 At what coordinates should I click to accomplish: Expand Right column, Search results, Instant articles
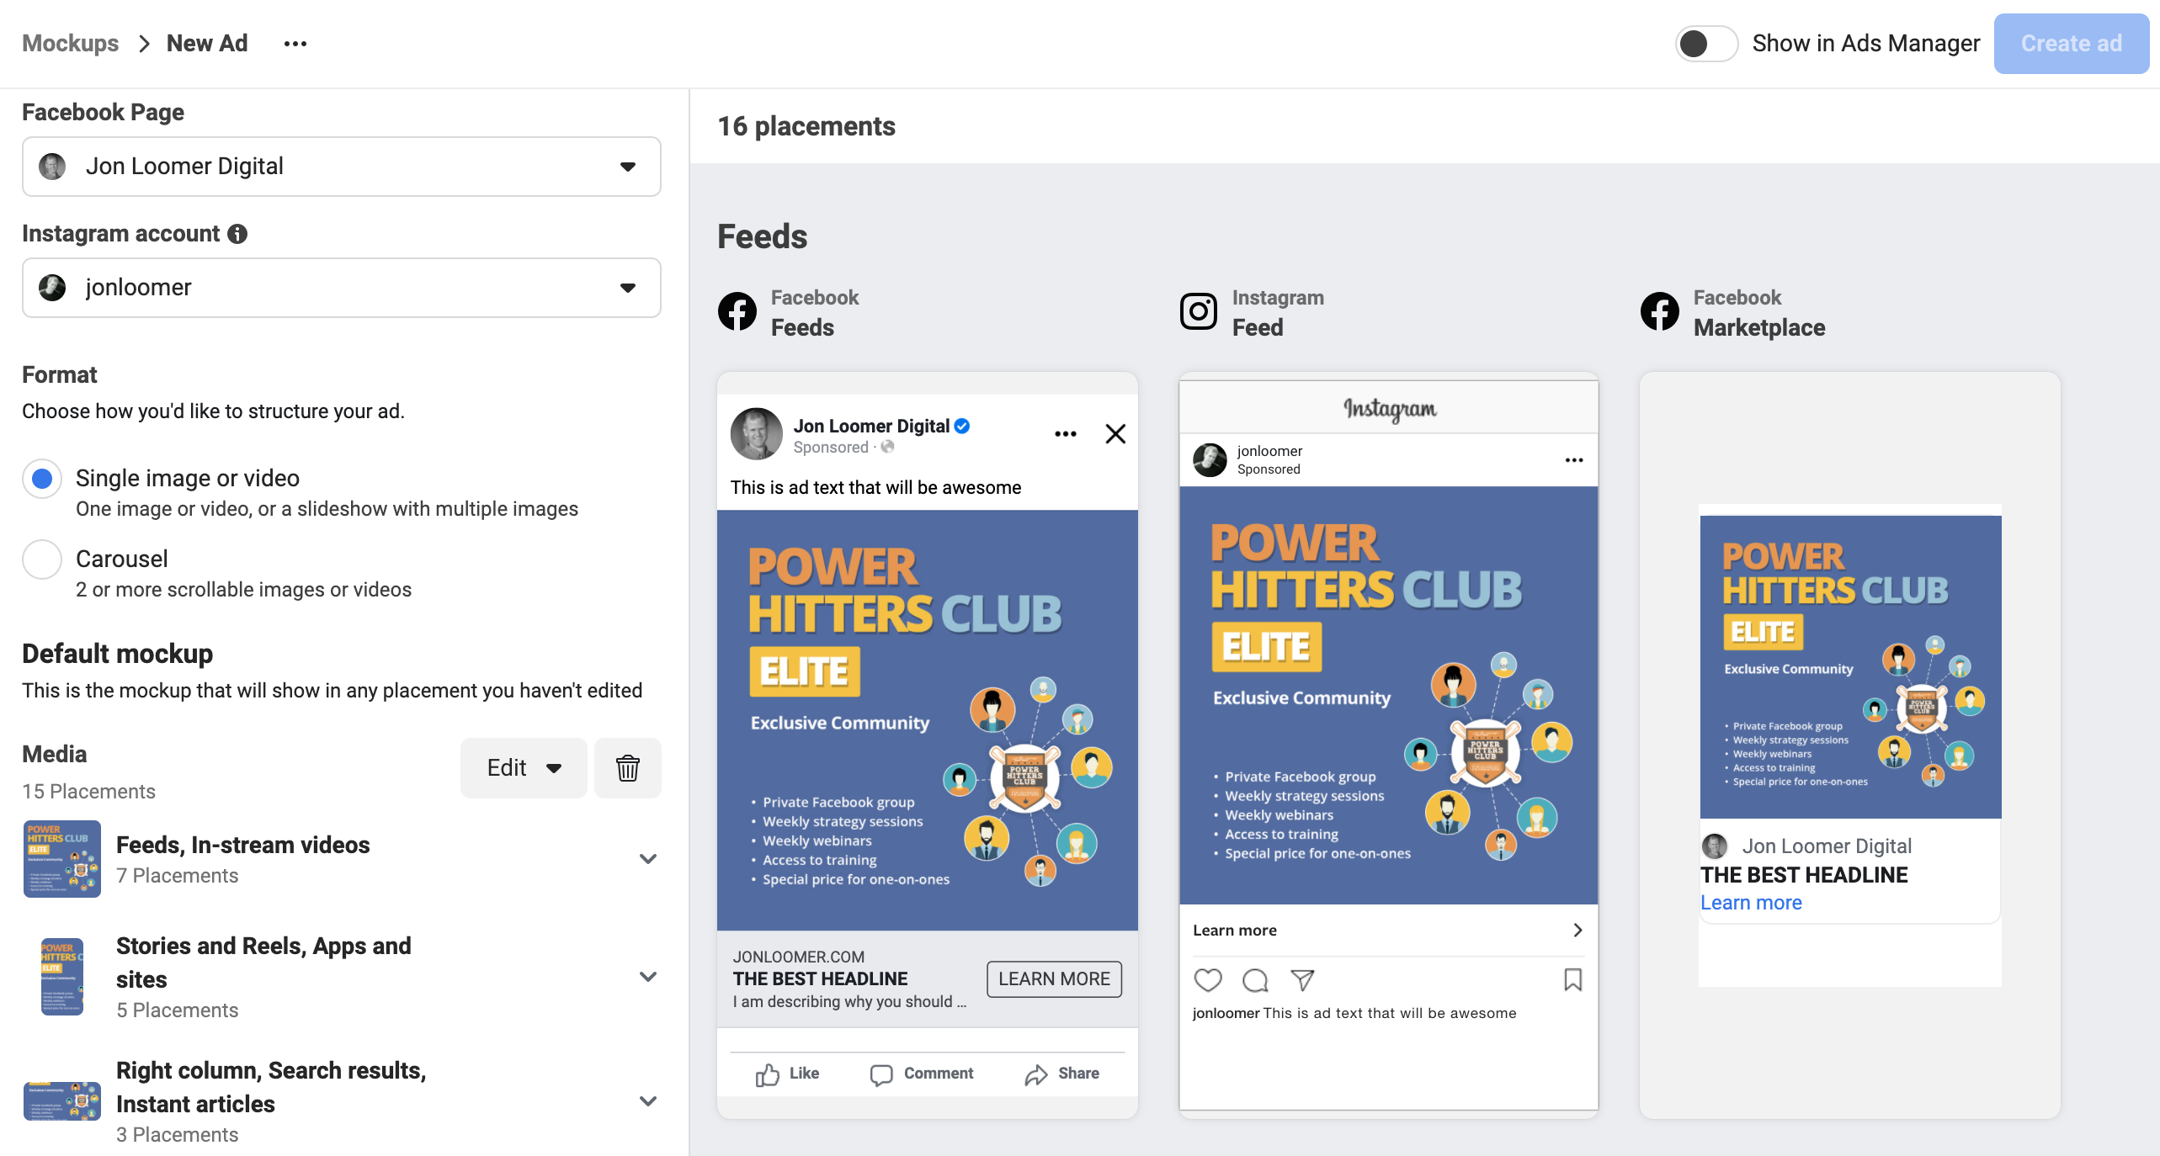(647, 1101)
